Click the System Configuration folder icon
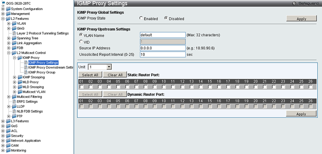 click(8, 9)
